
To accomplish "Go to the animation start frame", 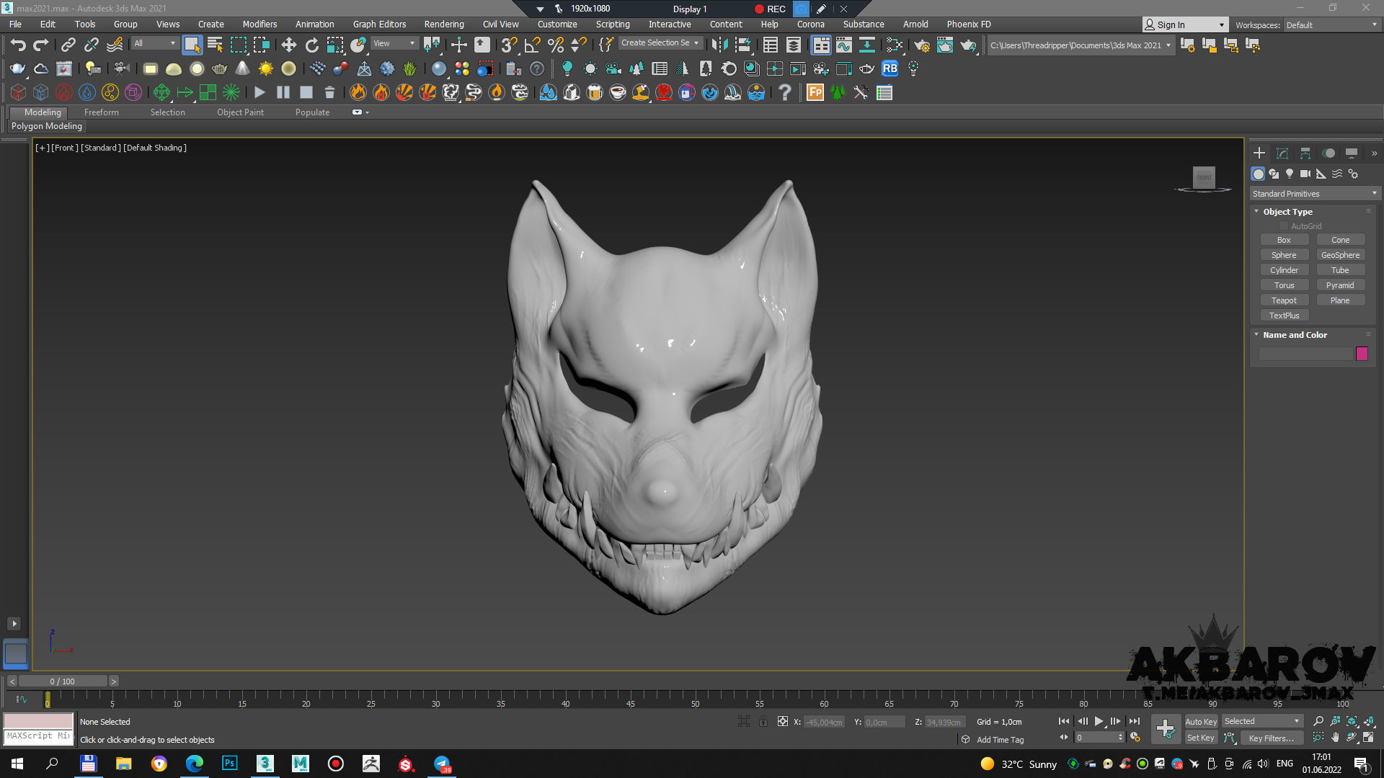I will pos(1064,721).
